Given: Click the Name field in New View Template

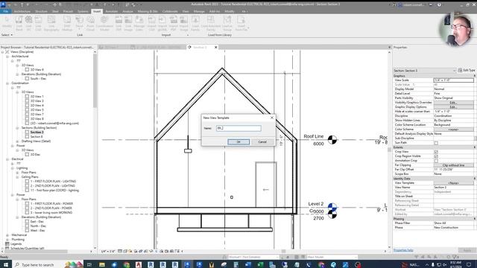Looking at the screenshot, I should click(238, 128).
